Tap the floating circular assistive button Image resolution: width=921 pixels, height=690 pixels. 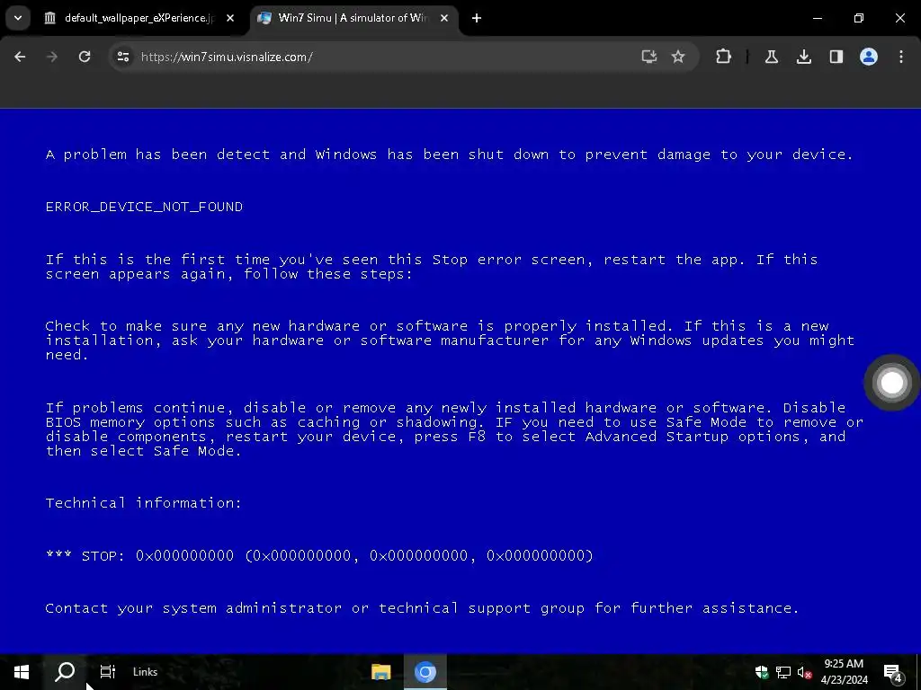891,383
